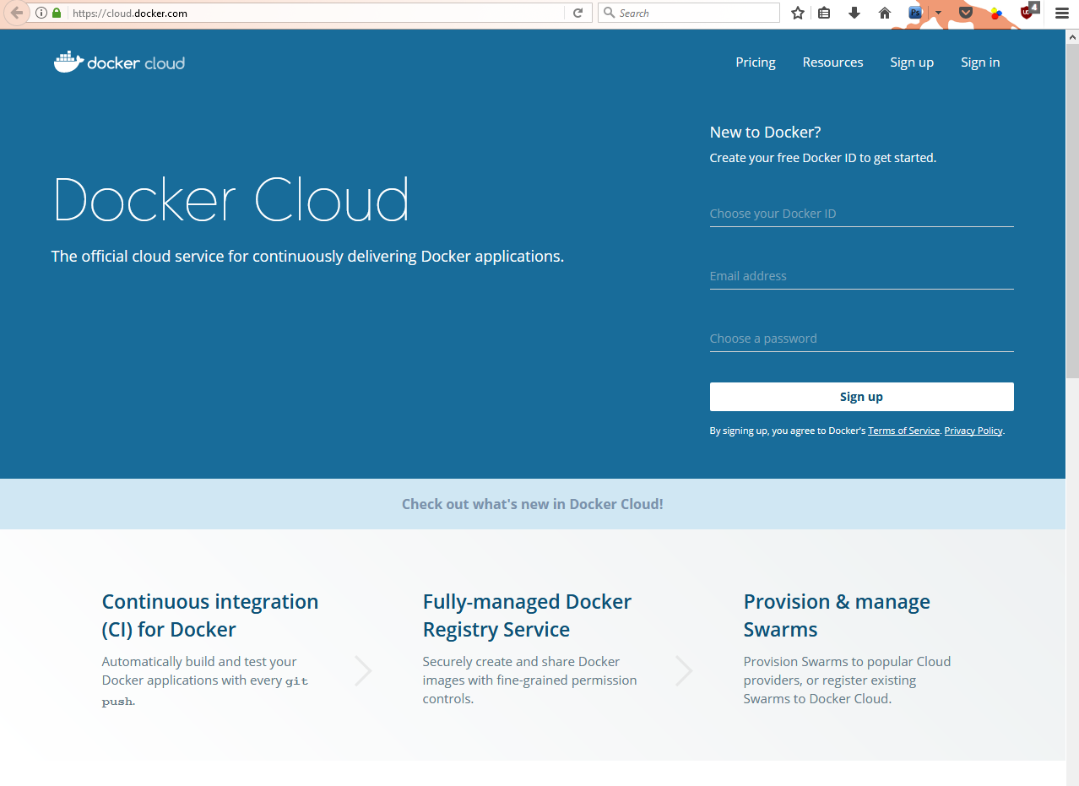Click the Ps extension icon
This screenshot has width=1079, height=786.
click(x=916, y=13)
